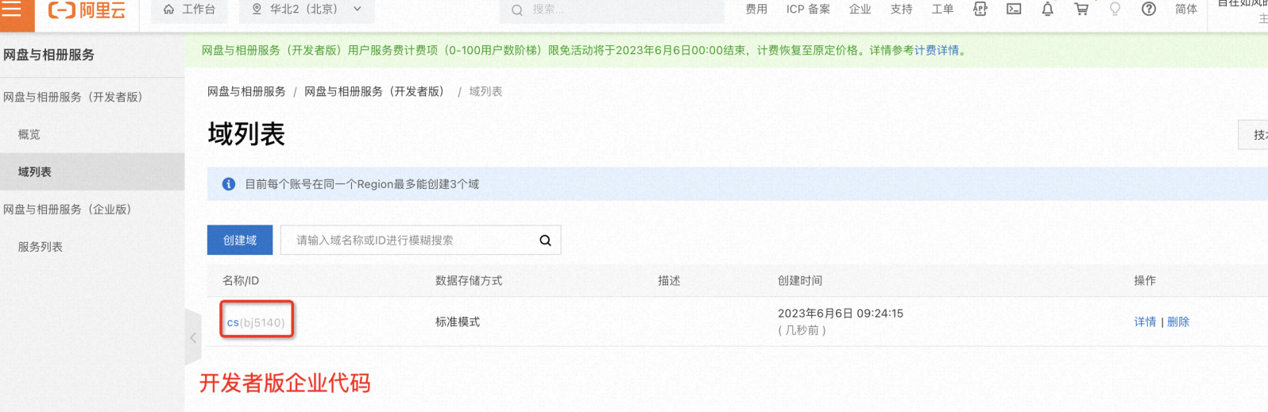Switch language via 简体

[x=1186, y=10]
